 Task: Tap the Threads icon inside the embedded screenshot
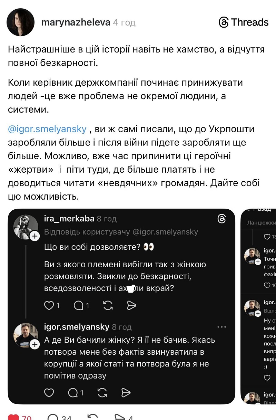point(222,219)
